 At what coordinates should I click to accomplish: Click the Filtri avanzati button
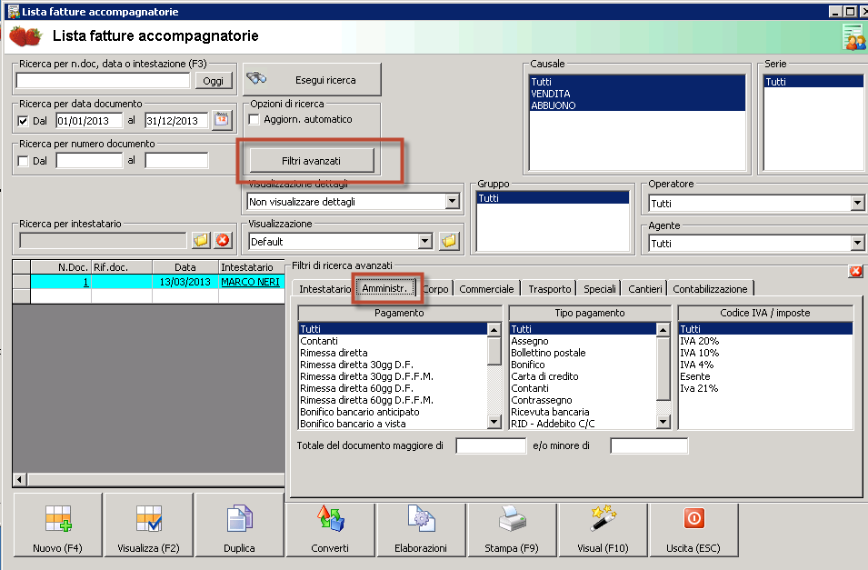[x=311, y=161]
